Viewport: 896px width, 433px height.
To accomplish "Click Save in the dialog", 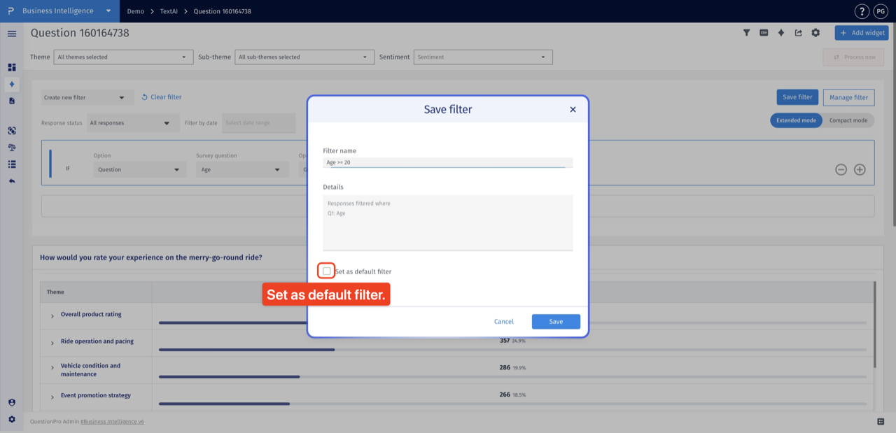I will (556, 321).
